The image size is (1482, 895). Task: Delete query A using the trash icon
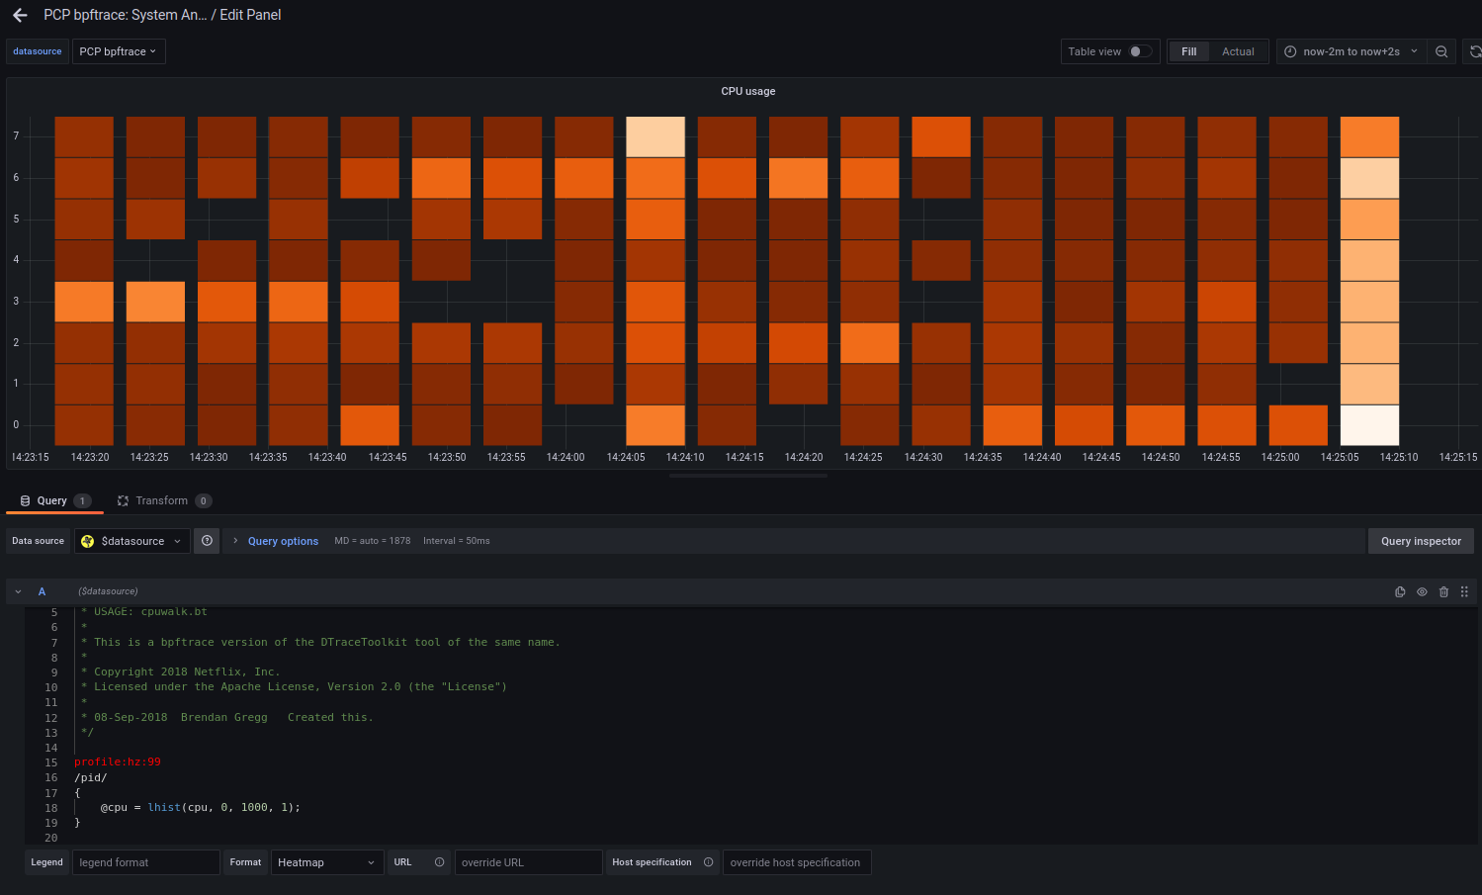pos(1443,591)
